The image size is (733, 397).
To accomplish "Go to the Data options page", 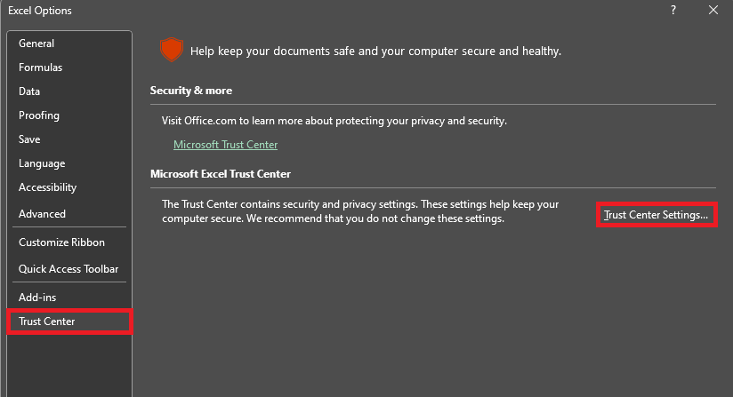I will pyautogui.click(x=29, y=91).
